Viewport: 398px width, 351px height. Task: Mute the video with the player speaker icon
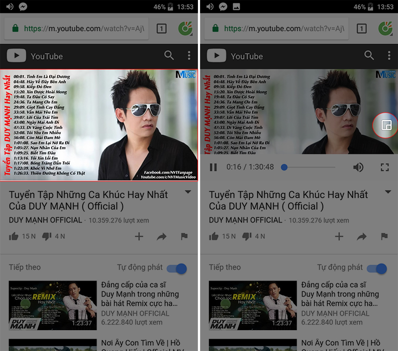[x=358, y=167]
